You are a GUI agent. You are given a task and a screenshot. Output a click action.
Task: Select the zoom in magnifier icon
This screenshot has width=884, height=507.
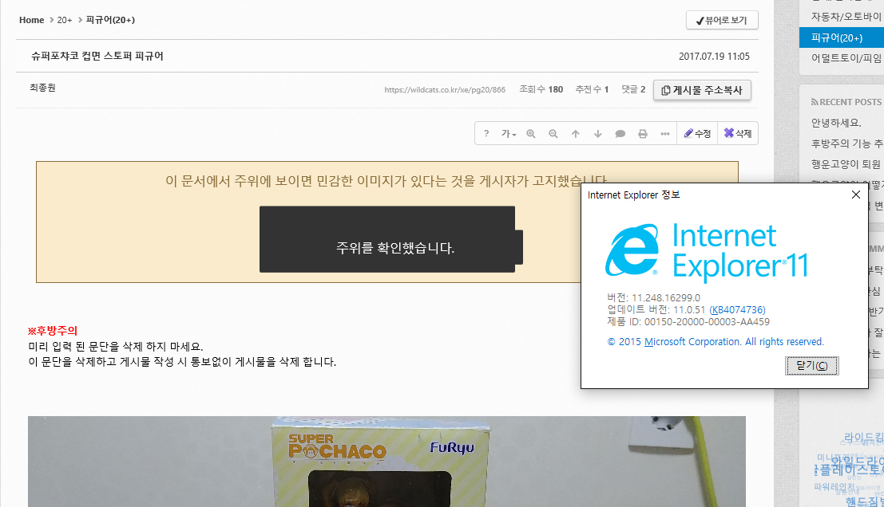coord(531,133)
